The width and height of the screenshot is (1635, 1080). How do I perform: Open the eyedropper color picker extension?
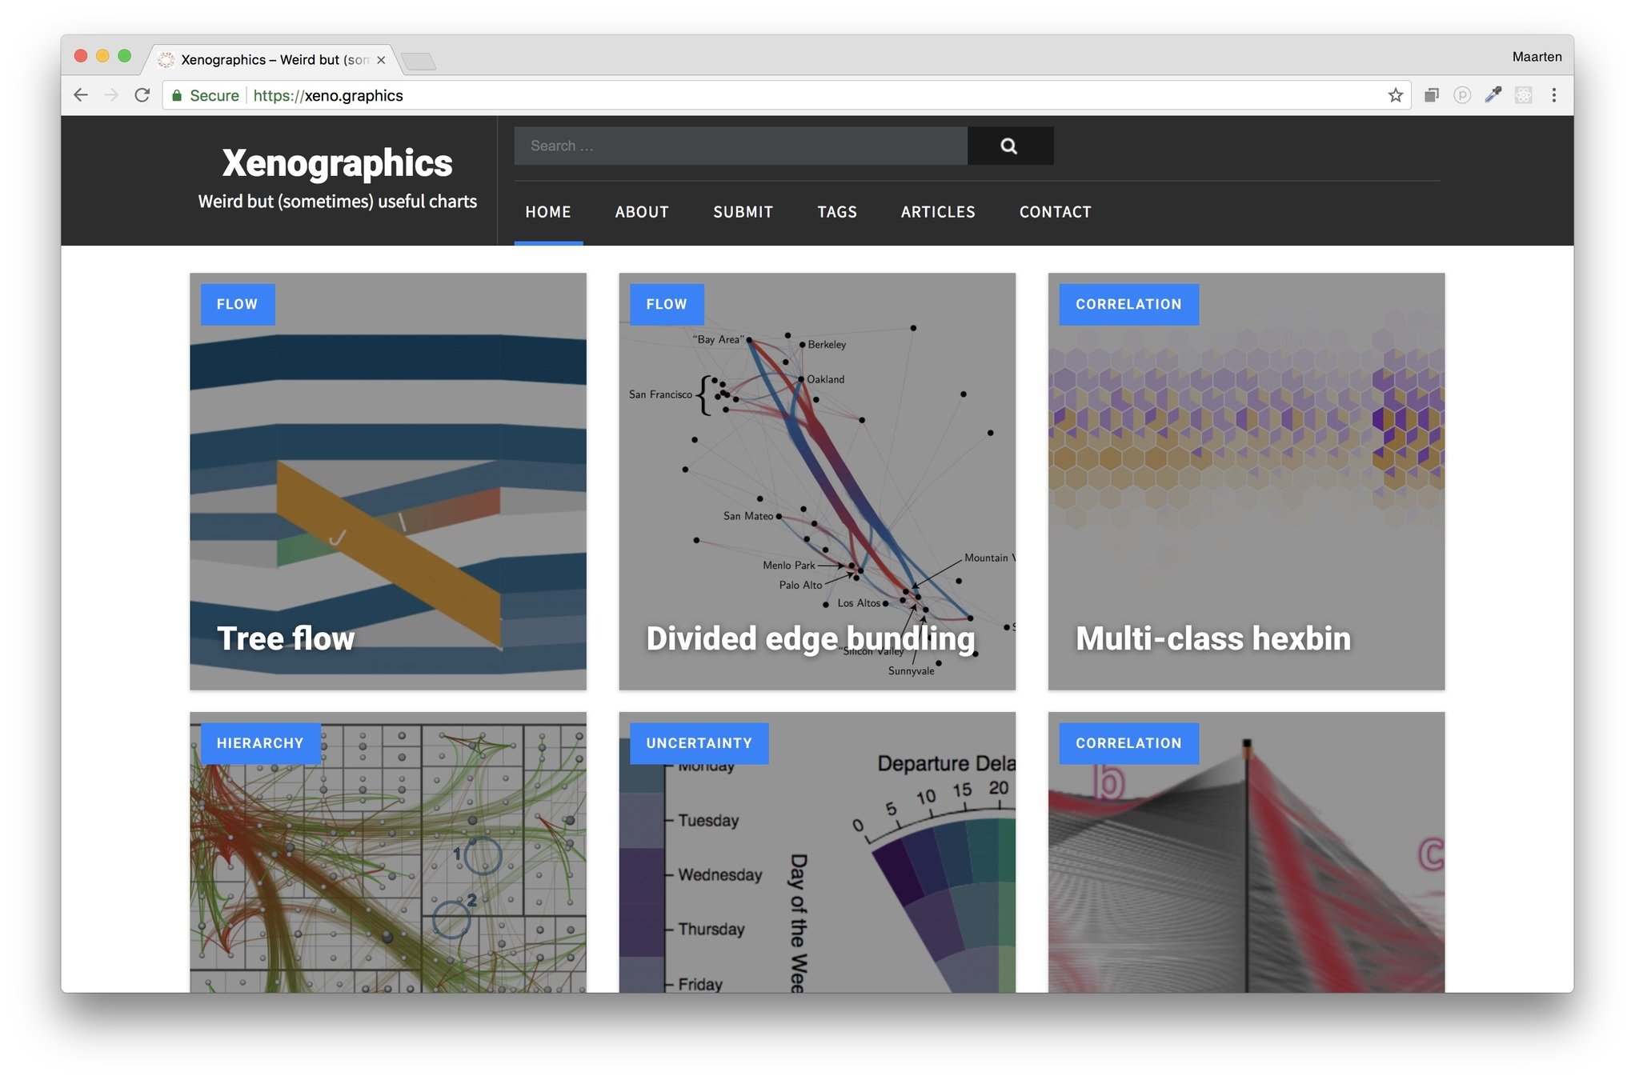pyautogui.click(x=1493, y=95)
